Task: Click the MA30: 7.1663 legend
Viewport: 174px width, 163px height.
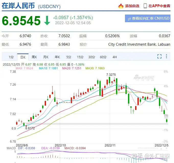Action: [x=95, y=68]
